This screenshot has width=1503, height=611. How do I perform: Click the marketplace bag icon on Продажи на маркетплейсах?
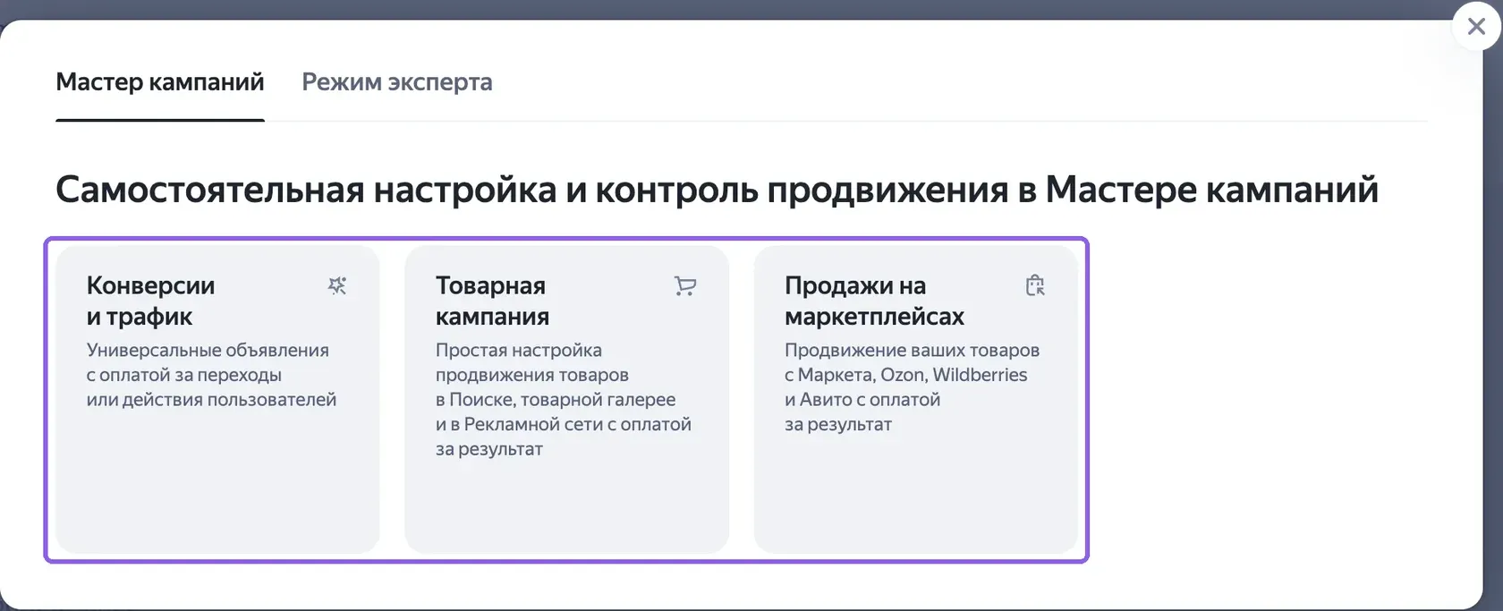[x=1035, y=285]
